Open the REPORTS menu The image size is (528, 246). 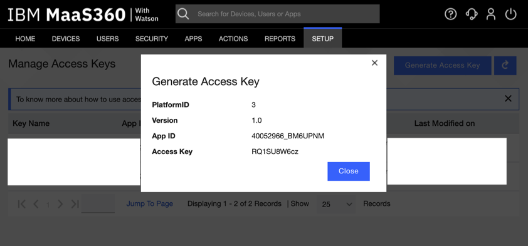[280, 39]
